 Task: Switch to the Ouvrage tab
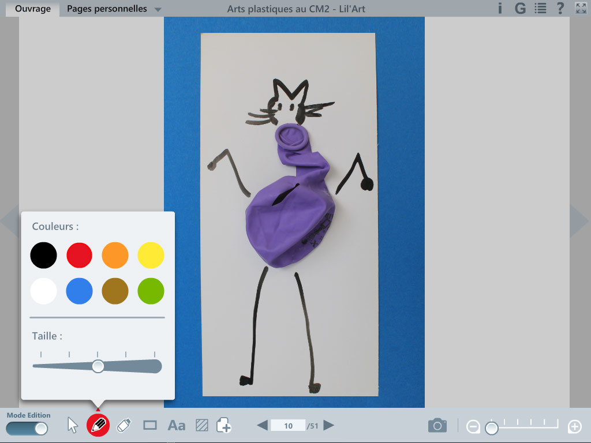click(32, 9)
